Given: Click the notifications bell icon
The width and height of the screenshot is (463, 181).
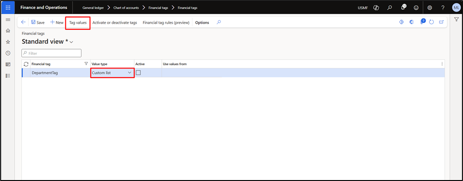Looking at the screenshot, I should click(x=403, y=8).
